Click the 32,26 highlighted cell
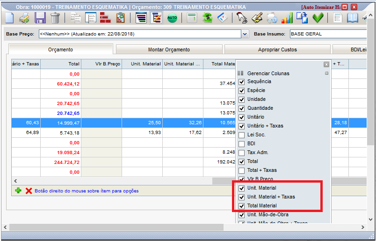Image resolution: width=376 pixels, height=241 pixels. 183,123
